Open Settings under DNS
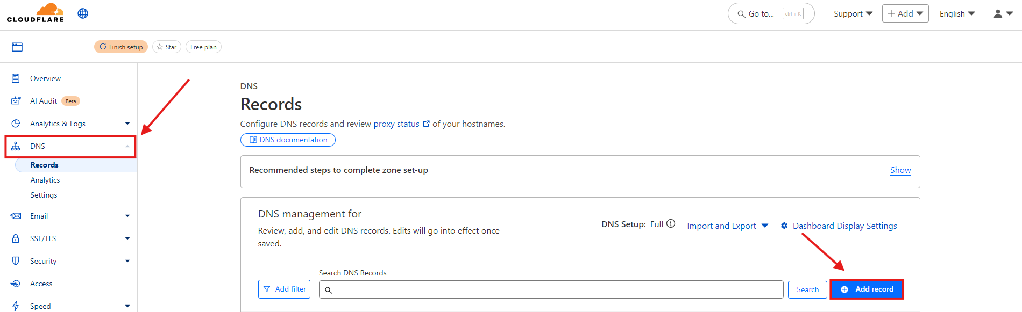This screenshot has width=1022, height=312. (x=44, y=195)
